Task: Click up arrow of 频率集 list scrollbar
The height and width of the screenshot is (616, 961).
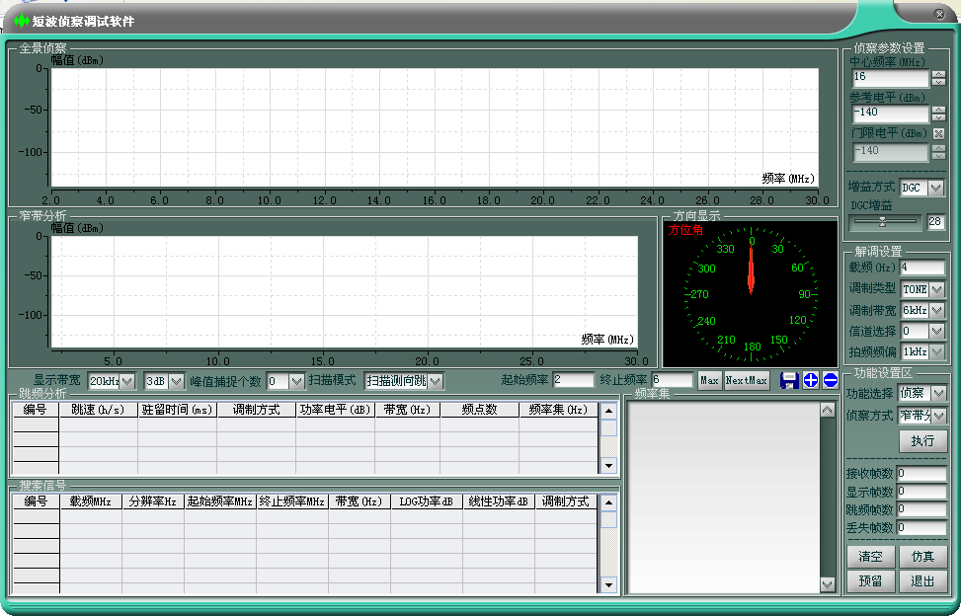Action: click(x=828, y=411)
